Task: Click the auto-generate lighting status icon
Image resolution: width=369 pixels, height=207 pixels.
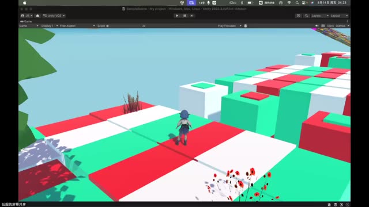Action: (341, 205)
